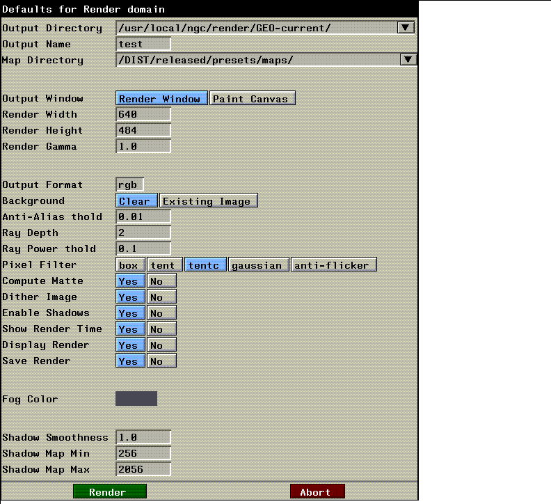This screenshot has height=504, width=551.
Task: Click the Render Gamma field 1.0
Action: point(143,146)
